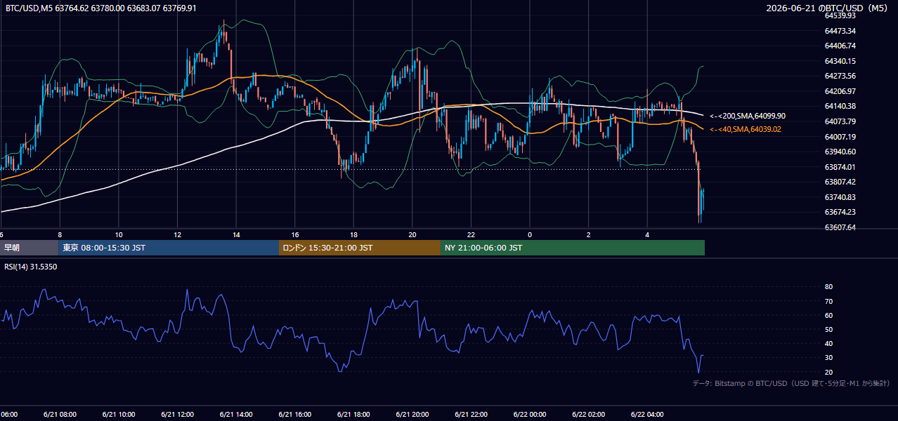Click price axis value 64073.79

coord(840,121)
